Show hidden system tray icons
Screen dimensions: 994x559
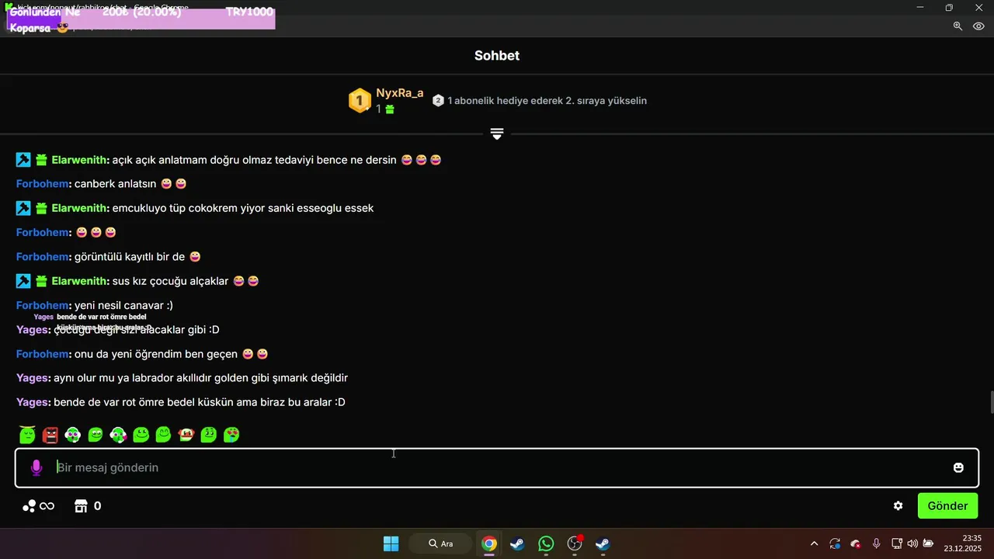pyautogui.click(x=814, y=543)
